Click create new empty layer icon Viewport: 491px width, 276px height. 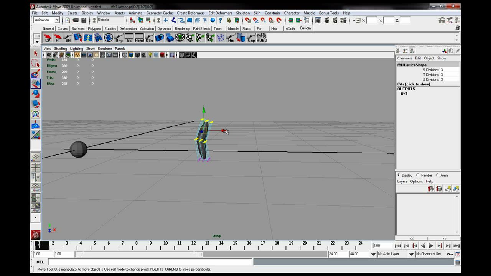[x=448, y=189]
